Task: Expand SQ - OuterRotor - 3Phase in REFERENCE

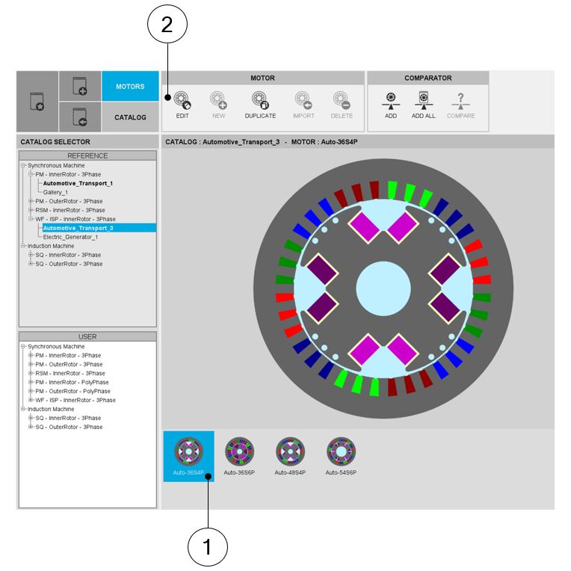Action: click(x=31, y=264)
